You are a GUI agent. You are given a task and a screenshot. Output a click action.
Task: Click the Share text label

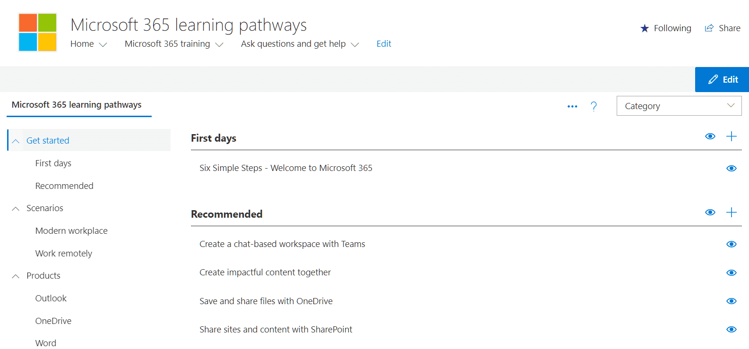click(x=730, y=28)
